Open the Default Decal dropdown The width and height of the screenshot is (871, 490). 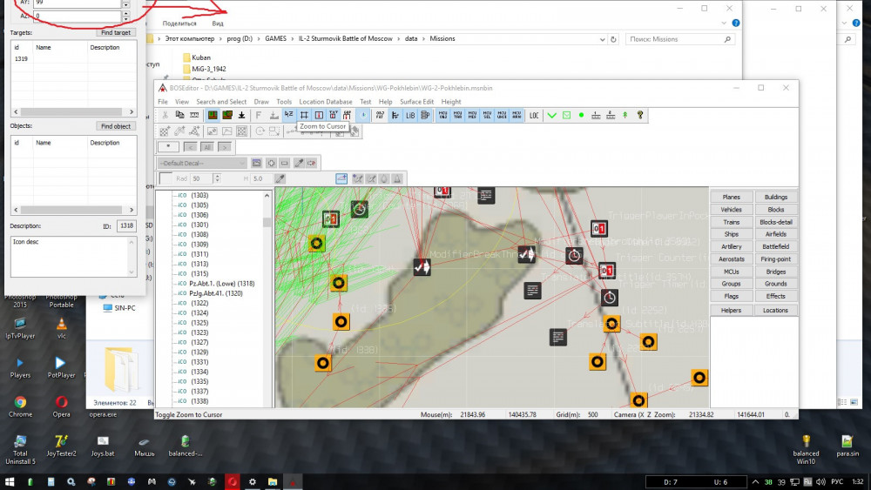pos(202,163)
